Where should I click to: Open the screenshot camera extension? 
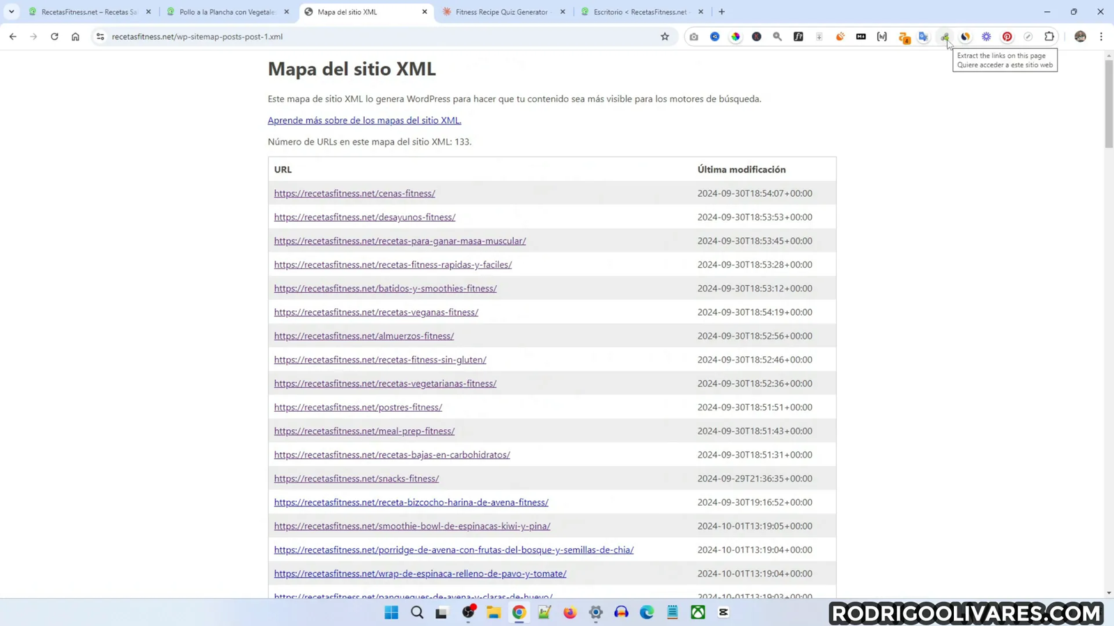pyautogui.click(x=693, y=36)
